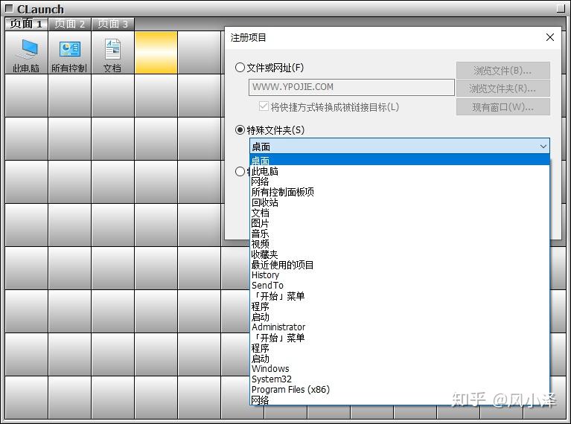Collapse the special folder combo box arrow
571x424 pixels.
[x=543, y=147]
